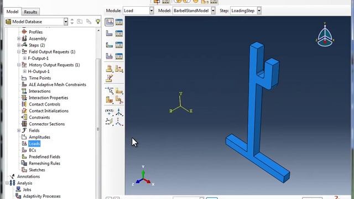Click the folder-up icon beside Model Database
Viewport: 354px width, 199px height.
pyautogui.click(x=80, y=22)
